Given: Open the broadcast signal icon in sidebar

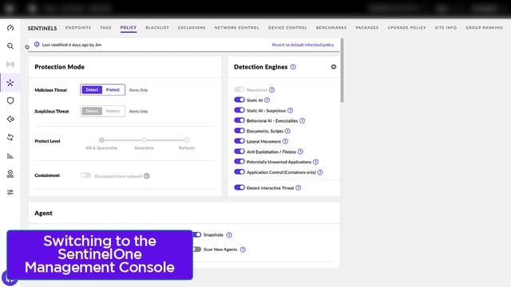Looking at the screenshot, I should [x=10, y=65].
